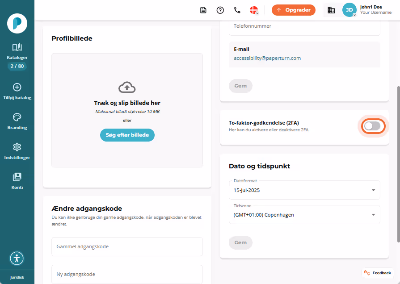Open the Feedback button
This screenshot has width=400, height=284.
pyautogui.click(x=378, y=273)
